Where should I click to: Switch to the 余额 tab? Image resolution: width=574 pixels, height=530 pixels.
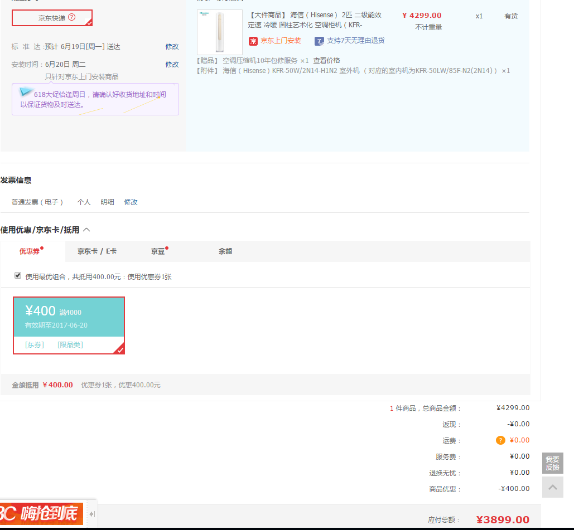coord(225,251)
